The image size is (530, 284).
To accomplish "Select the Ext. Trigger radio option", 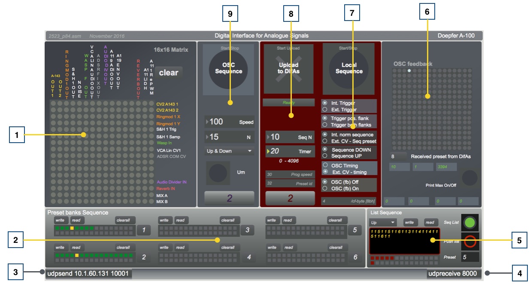I will (325, 110).
